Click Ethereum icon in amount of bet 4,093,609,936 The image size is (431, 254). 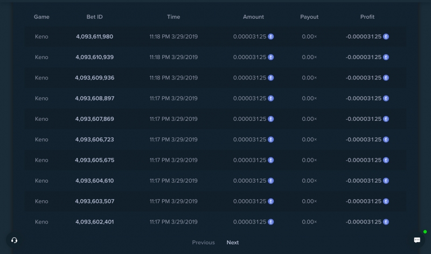pyautogui.click(x=271, y=78)
